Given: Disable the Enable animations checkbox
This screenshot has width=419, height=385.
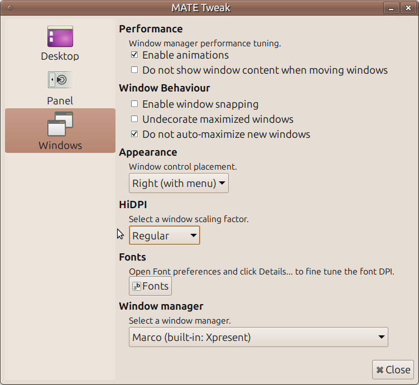Looking at the screenshot, I should tap(134, 55).
